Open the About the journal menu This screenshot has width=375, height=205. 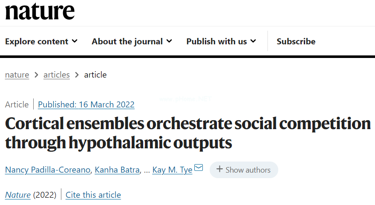click(x=132, y=41)
